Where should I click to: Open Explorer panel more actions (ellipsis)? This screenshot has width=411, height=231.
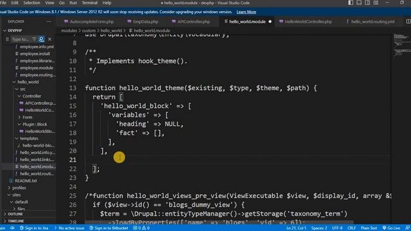(x=49, y=21)
